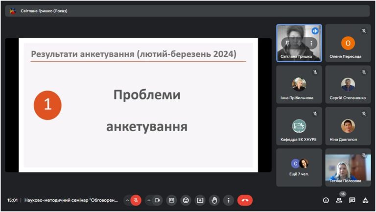
Task: Select Інна Прібильнова's participant tile
Action: (299, 85)
